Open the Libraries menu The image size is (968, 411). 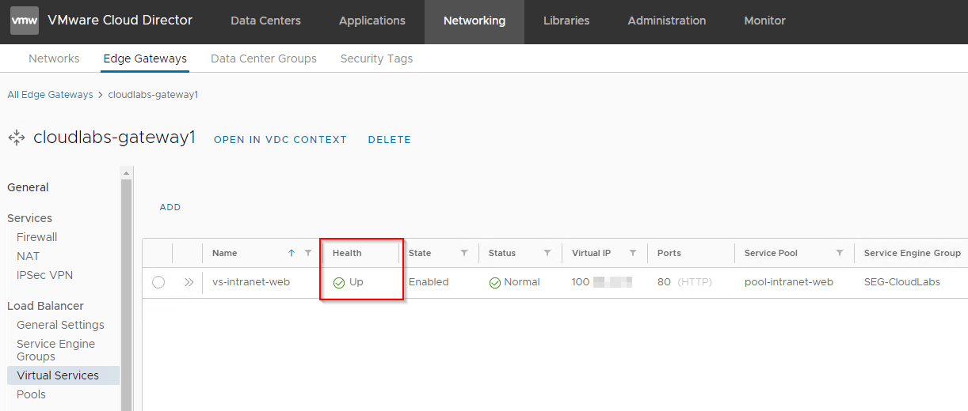pos(566,21)
